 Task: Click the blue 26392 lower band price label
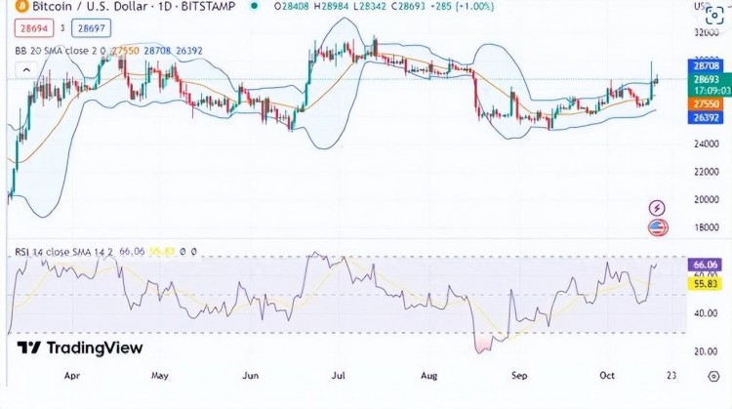click(706, 117)
